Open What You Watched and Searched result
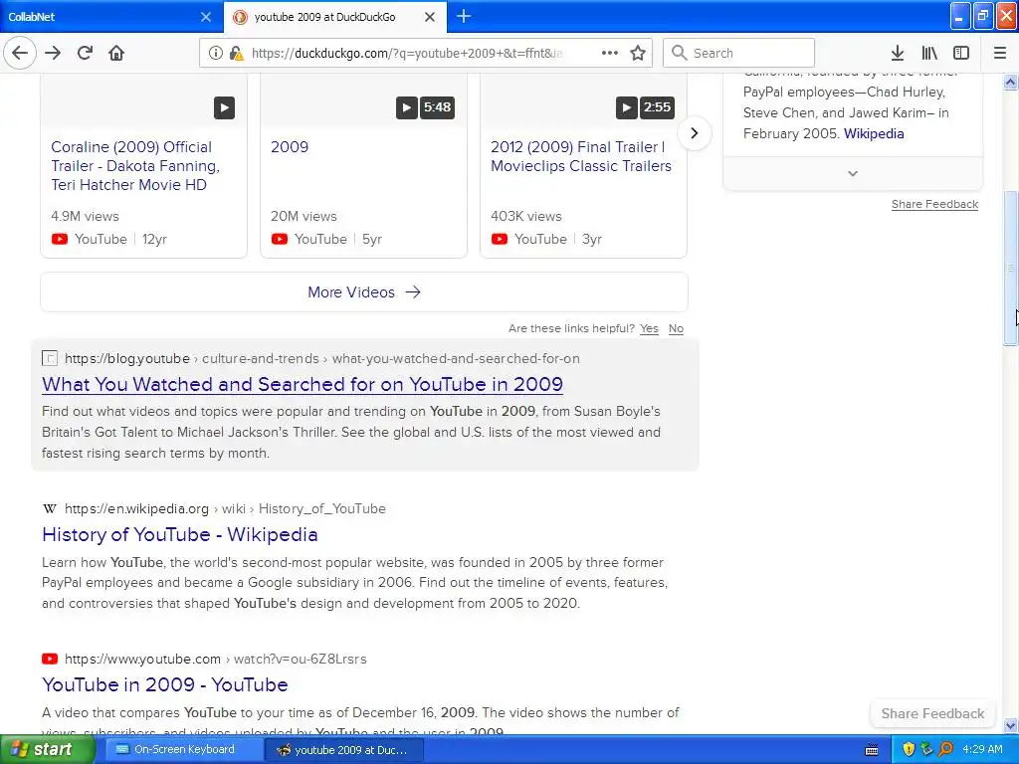Viewport: 1019px width, 764px height. [303, 384]
